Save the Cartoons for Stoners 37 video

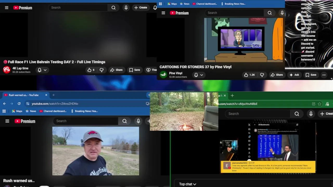click(311, 75)
